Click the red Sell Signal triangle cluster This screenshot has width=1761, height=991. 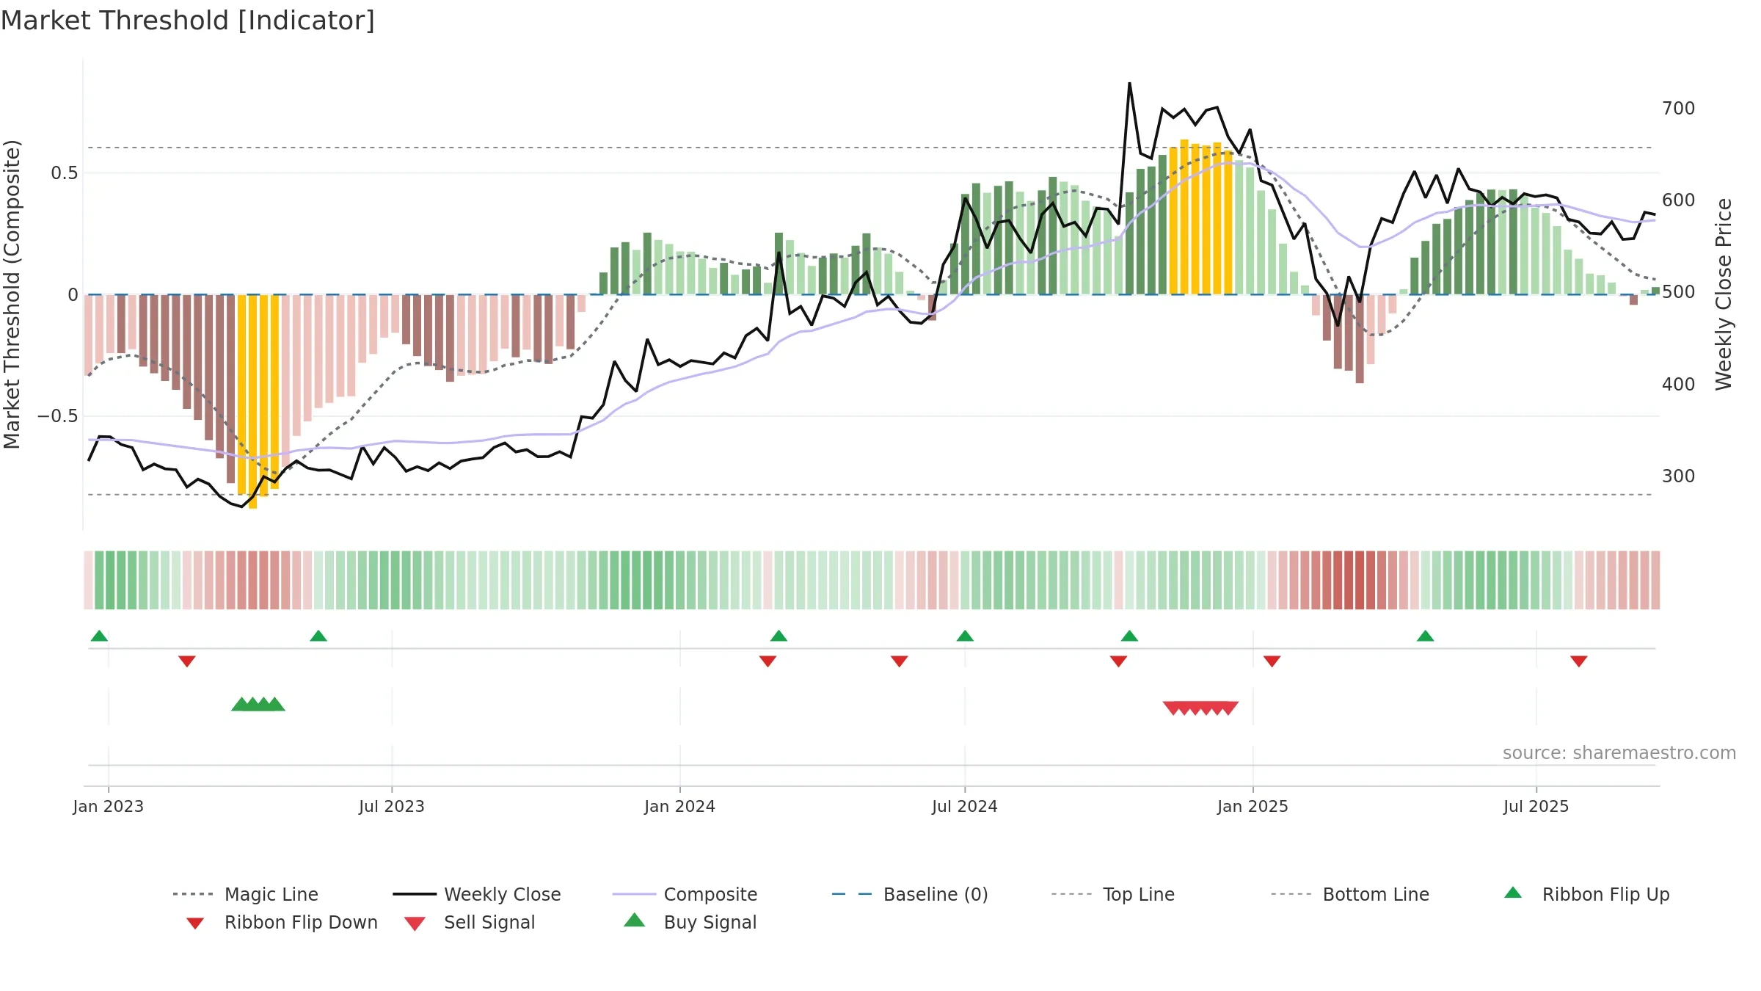pyautogui.click(x=1200, y=708)
